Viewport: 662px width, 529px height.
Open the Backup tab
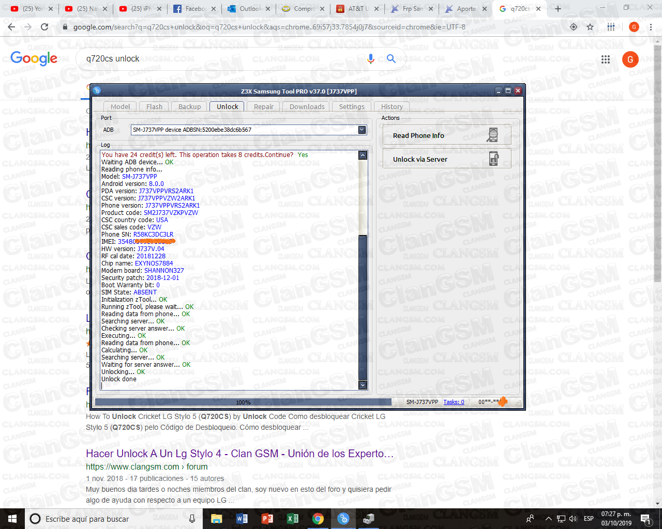(189, 106)
